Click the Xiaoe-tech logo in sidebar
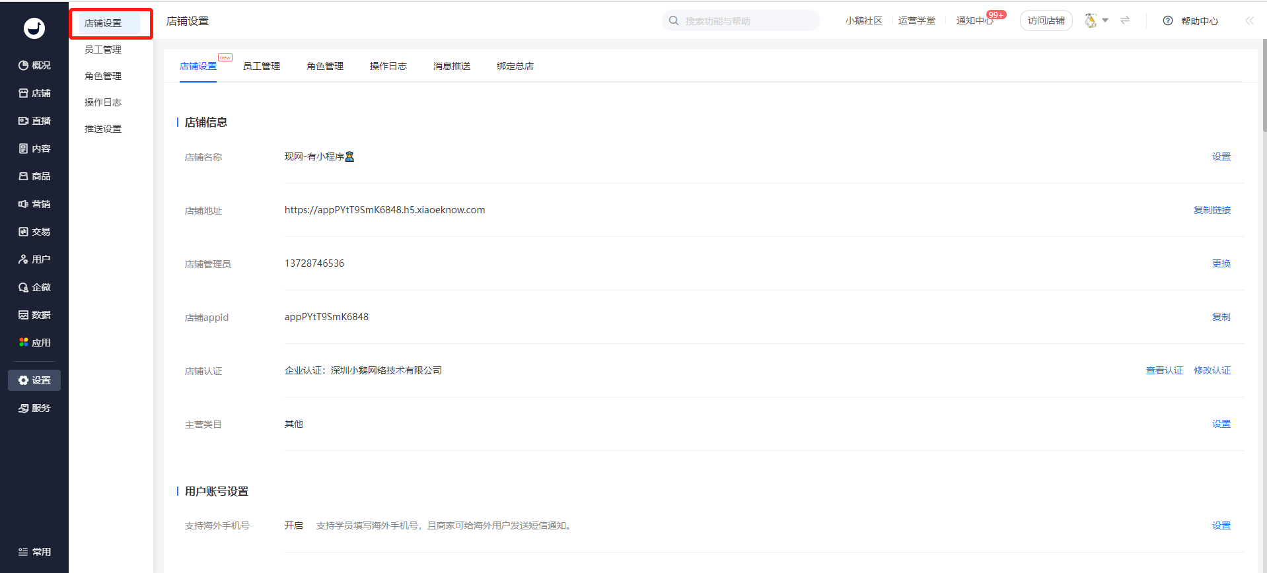1267x573 pixels. coord(34,28)
